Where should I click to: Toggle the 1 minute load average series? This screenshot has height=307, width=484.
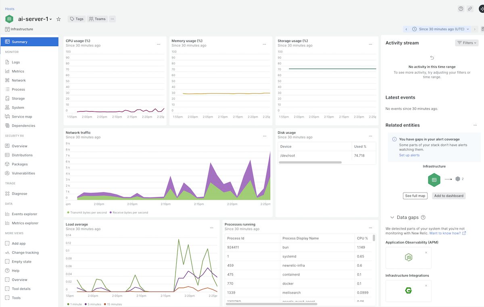tap(74, 304)
